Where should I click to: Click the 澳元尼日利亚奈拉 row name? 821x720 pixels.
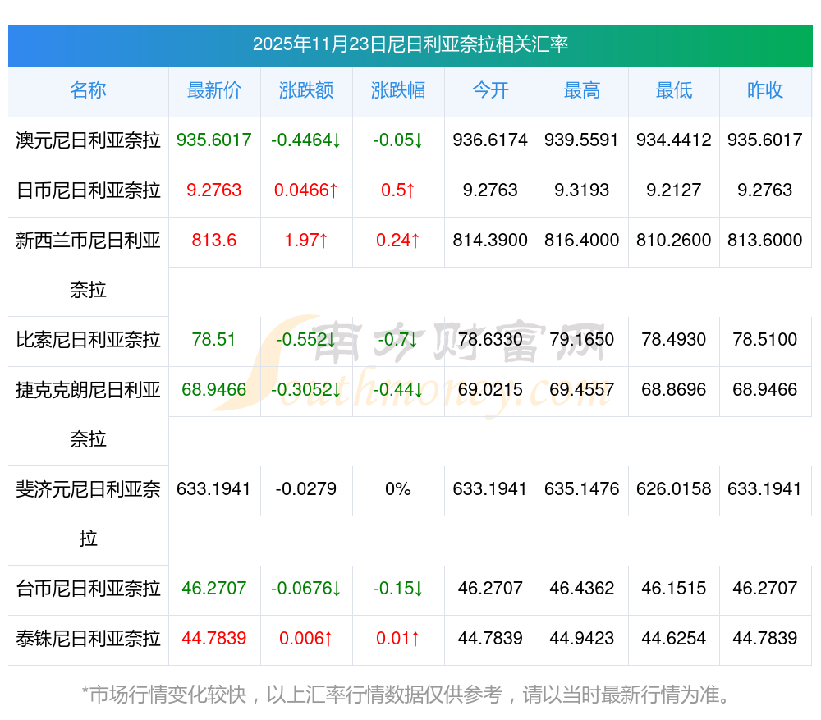click(88, 140)
